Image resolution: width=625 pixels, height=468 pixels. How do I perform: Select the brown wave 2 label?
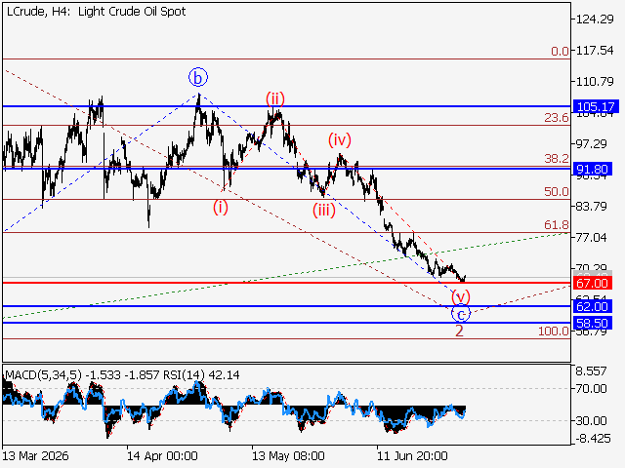459,331
